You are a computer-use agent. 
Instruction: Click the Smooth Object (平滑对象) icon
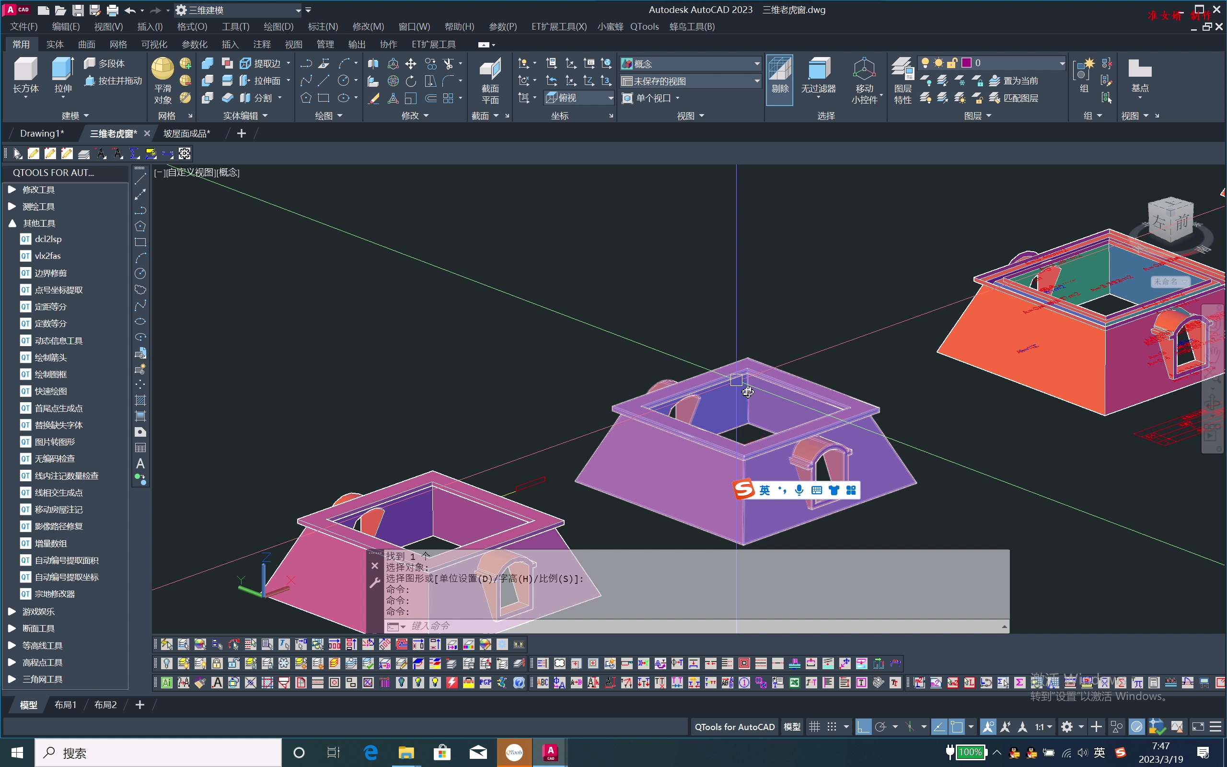[x=162, y=69]
